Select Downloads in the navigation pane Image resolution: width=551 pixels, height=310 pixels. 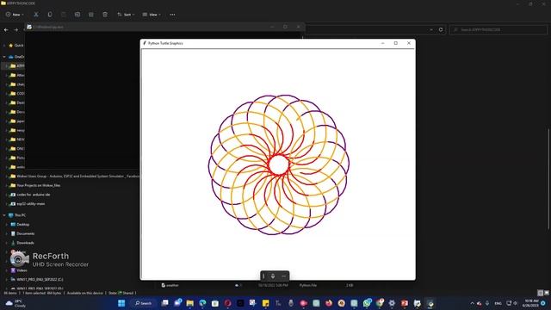(x=22, y=243)
